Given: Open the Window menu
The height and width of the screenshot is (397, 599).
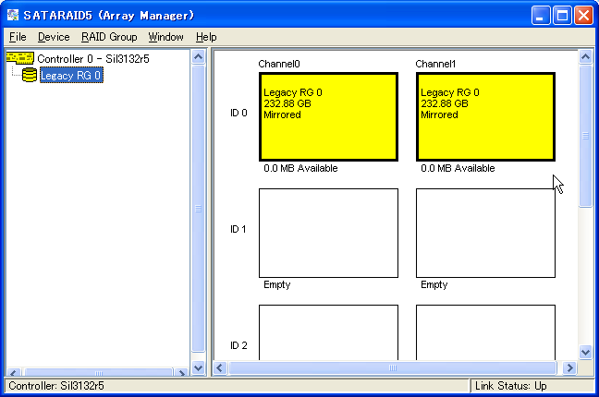Looking at the screenshot, I should (x=165, y=37).
